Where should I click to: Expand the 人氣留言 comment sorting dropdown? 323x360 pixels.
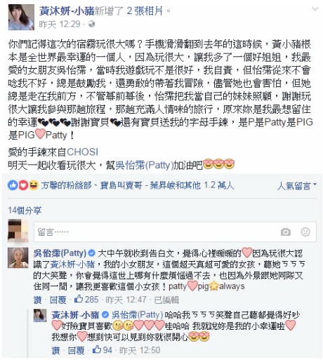(x=297, y=186)
